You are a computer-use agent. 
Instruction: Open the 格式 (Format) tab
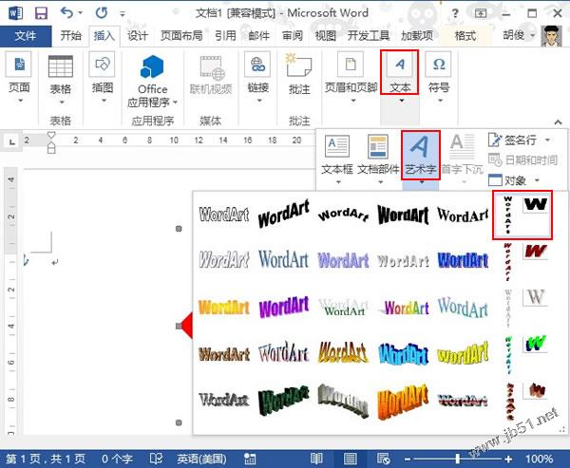click(x=465, y=36)
